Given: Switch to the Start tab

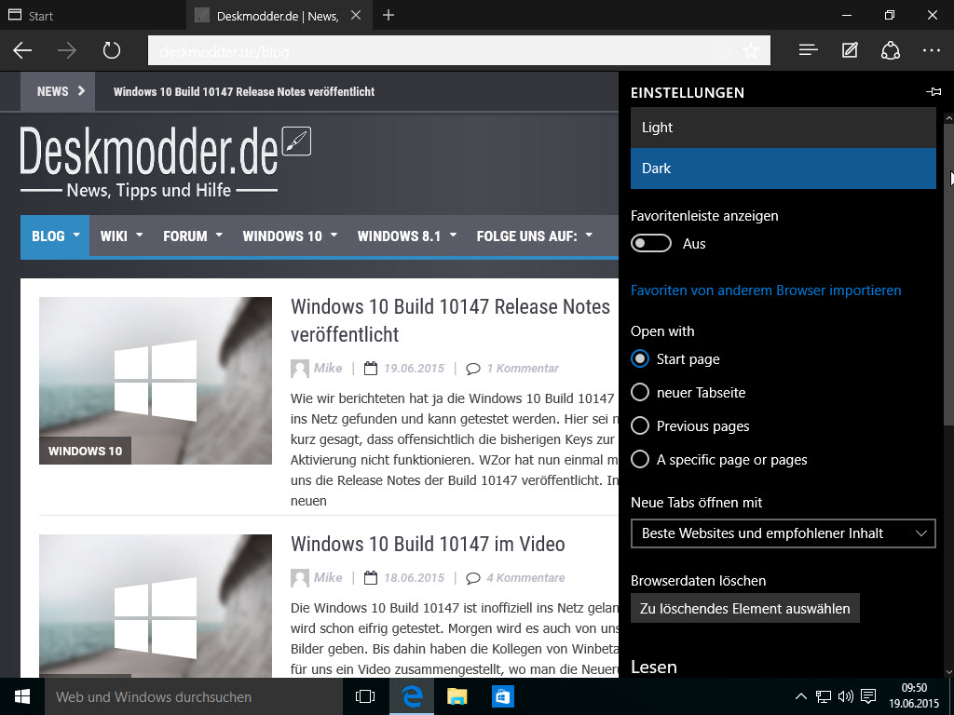Looking at the screenshot, I should (x=92, y=15).
